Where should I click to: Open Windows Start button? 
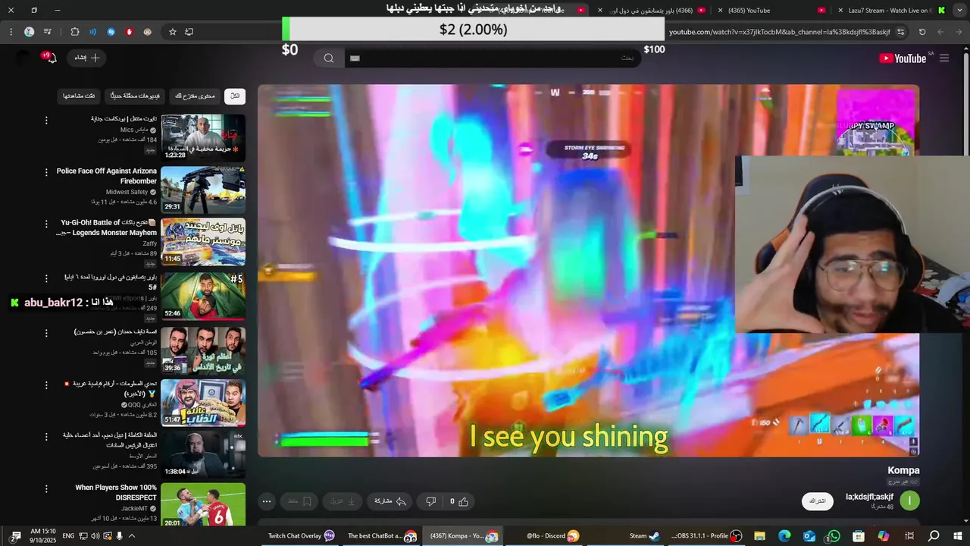(959, 536)
